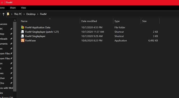Click pin icon next to User
Viewport: 179px width, 98px height.
pyautogui.click(x=11, y=78)
